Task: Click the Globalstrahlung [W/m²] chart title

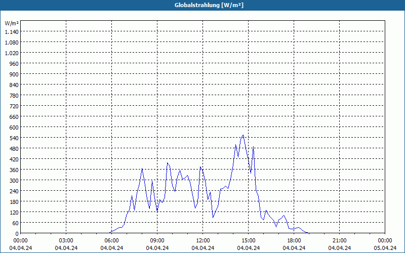Action: pos(209,5)
